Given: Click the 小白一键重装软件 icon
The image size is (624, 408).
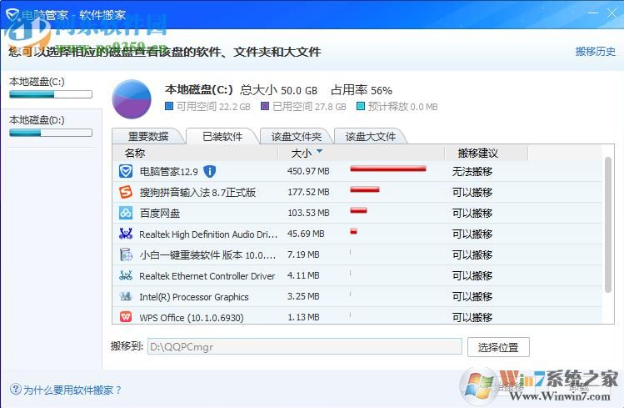Looking at the screenshot, I should [126, 254].
